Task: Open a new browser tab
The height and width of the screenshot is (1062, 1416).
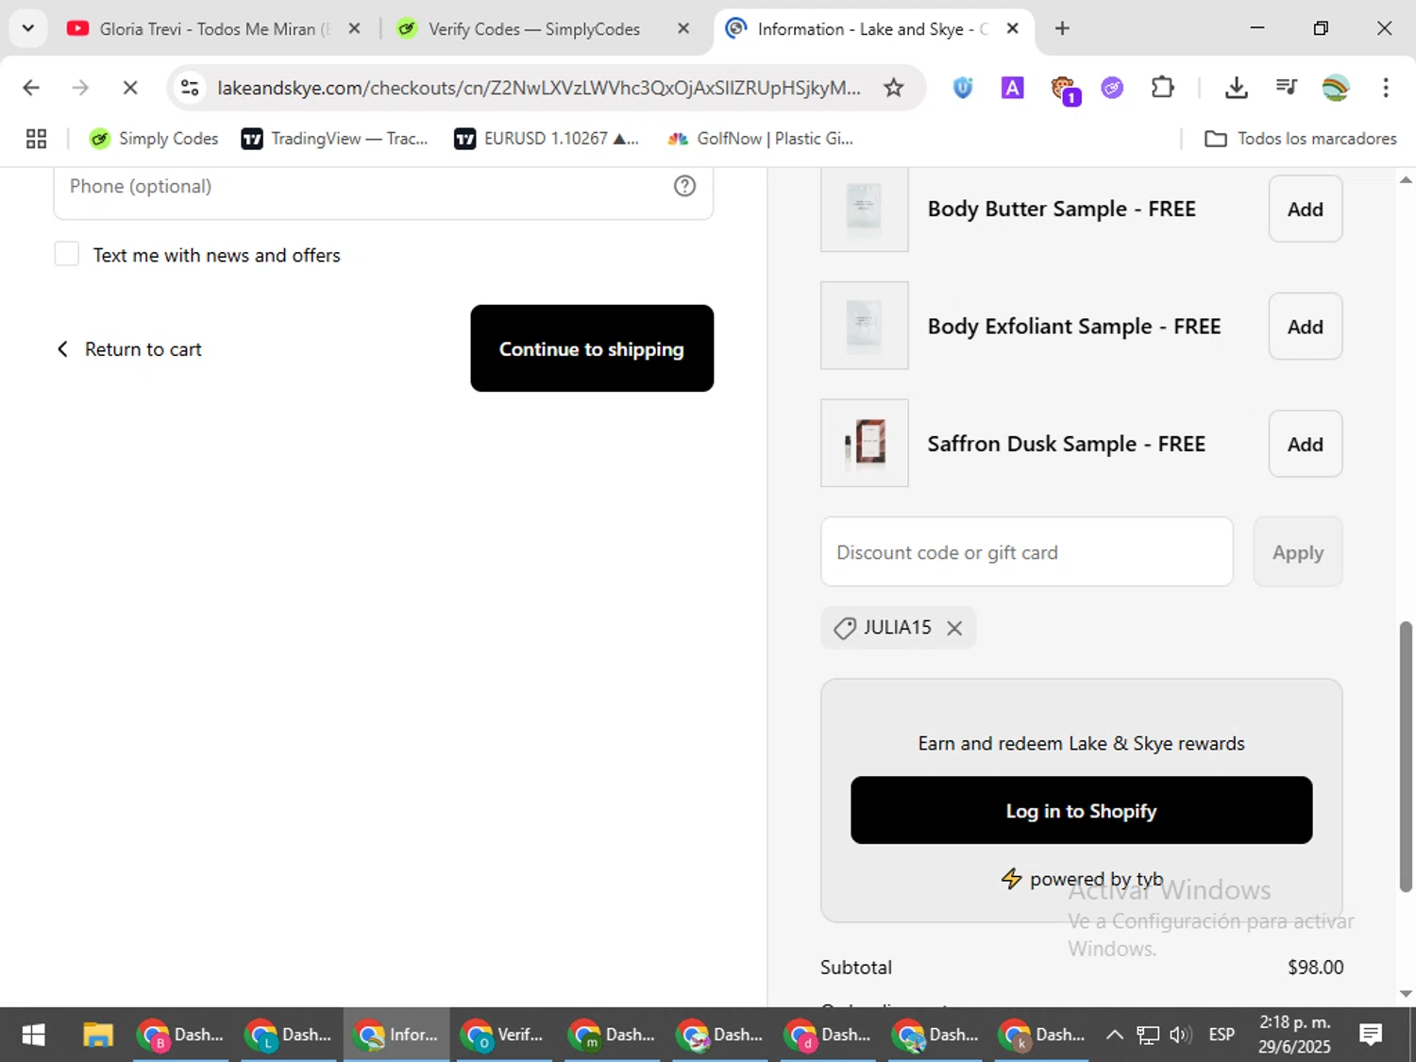Action: [1062, 29]
